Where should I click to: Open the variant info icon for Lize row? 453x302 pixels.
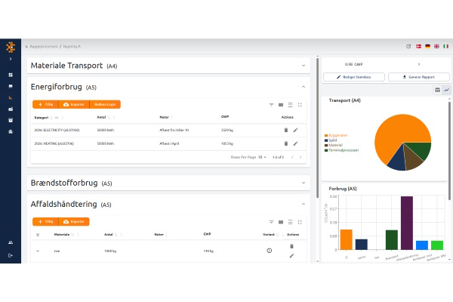coord(269,250)
